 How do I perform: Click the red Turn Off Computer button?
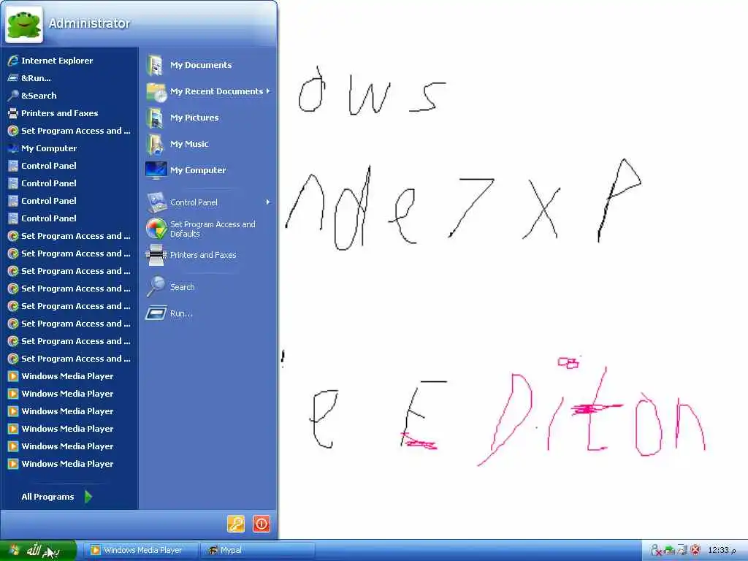click(262, 524)
